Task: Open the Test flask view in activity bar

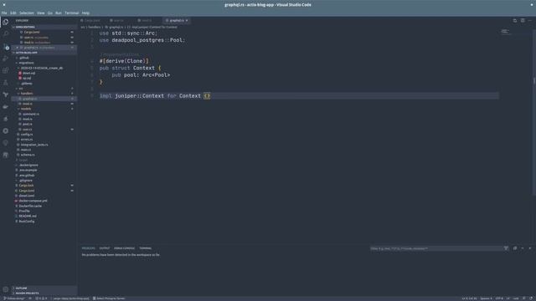Action: (x=6, y=83)
